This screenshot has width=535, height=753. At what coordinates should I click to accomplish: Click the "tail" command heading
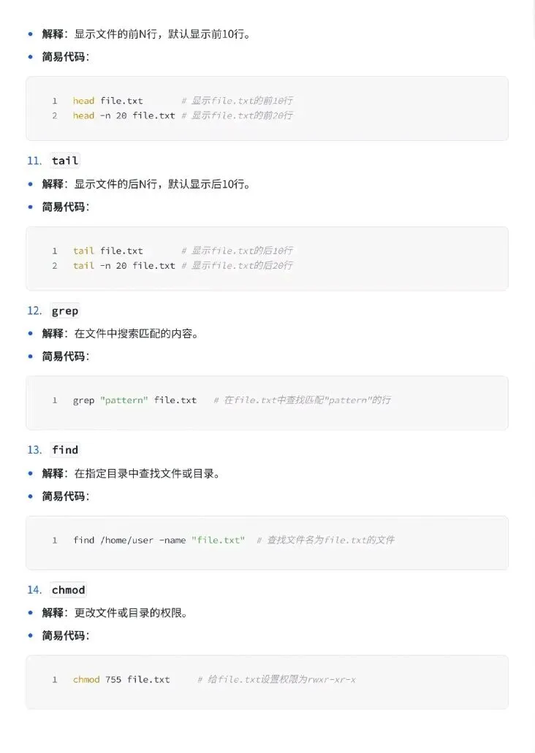[x=65, y=161]
